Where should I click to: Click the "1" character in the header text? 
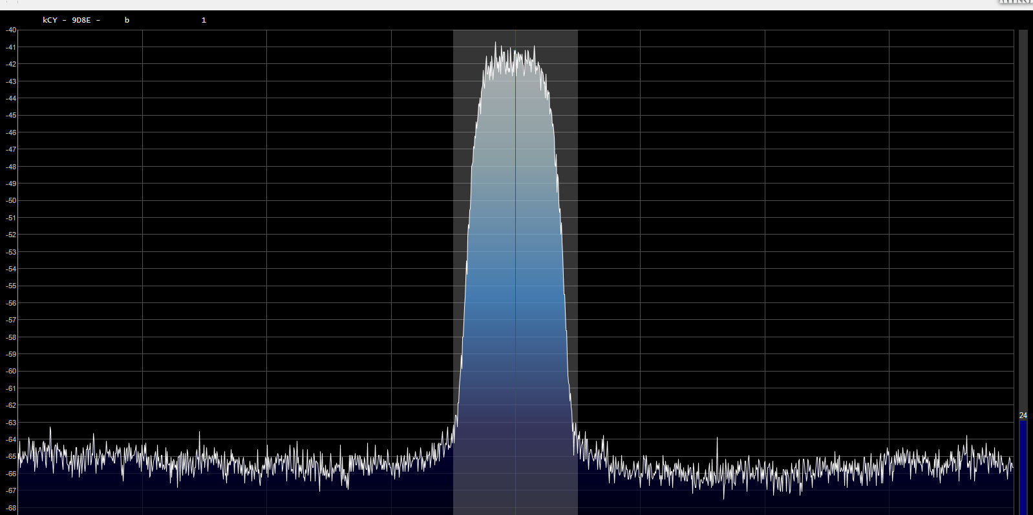(x=204, y=21)
